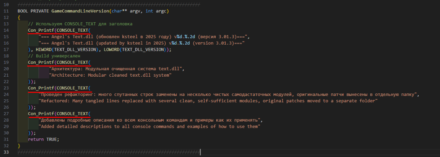Viewport: 440px width, 157px height.
Task: Select the PRIVATE macro in function signature
Action: [40, 11]
